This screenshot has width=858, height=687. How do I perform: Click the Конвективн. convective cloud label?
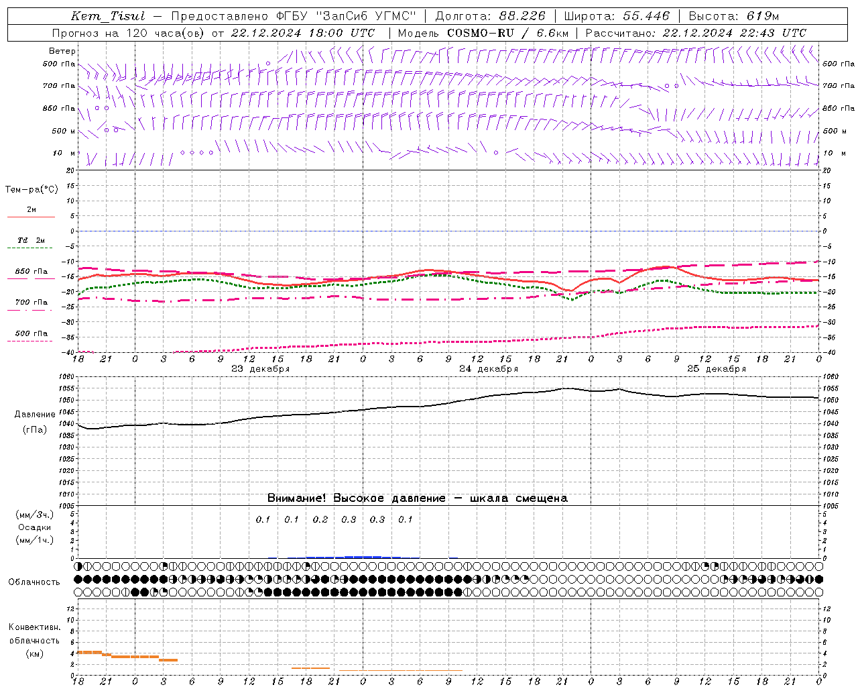34,627
